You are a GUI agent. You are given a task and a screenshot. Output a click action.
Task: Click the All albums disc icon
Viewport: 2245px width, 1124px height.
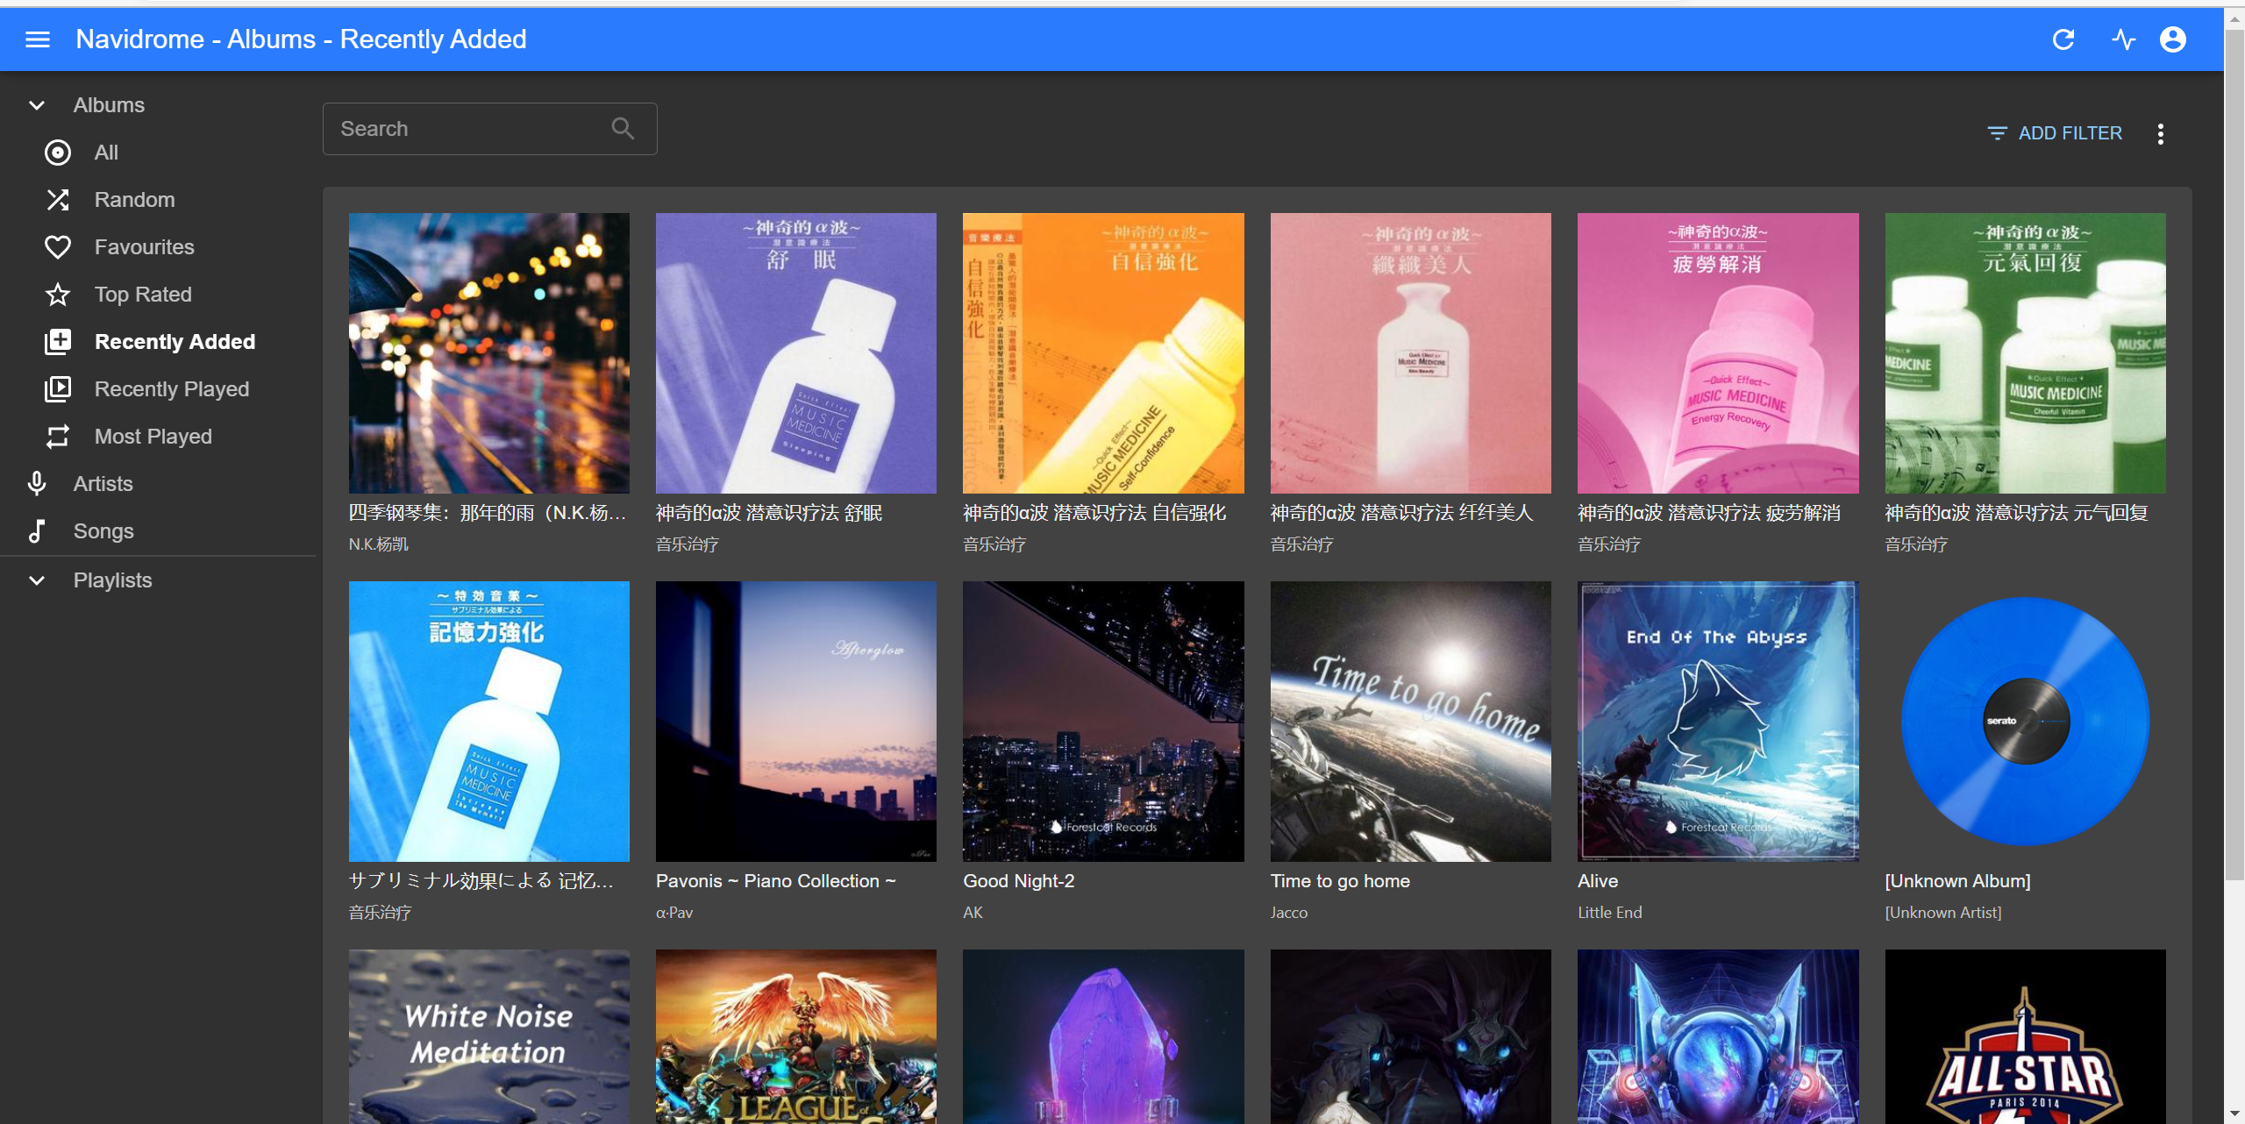[58, 153]
